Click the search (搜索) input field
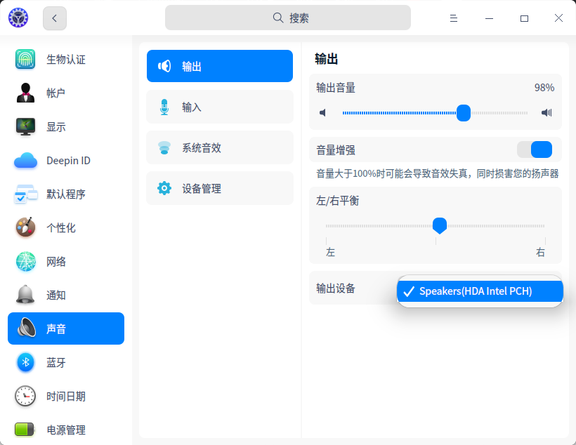The width and height of the screenshot is (576, 445). 288,18
